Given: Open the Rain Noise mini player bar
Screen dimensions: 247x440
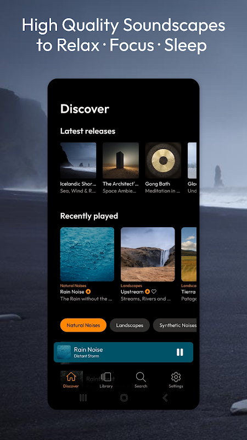Looking at the screenshot, I should click(123, 352).
